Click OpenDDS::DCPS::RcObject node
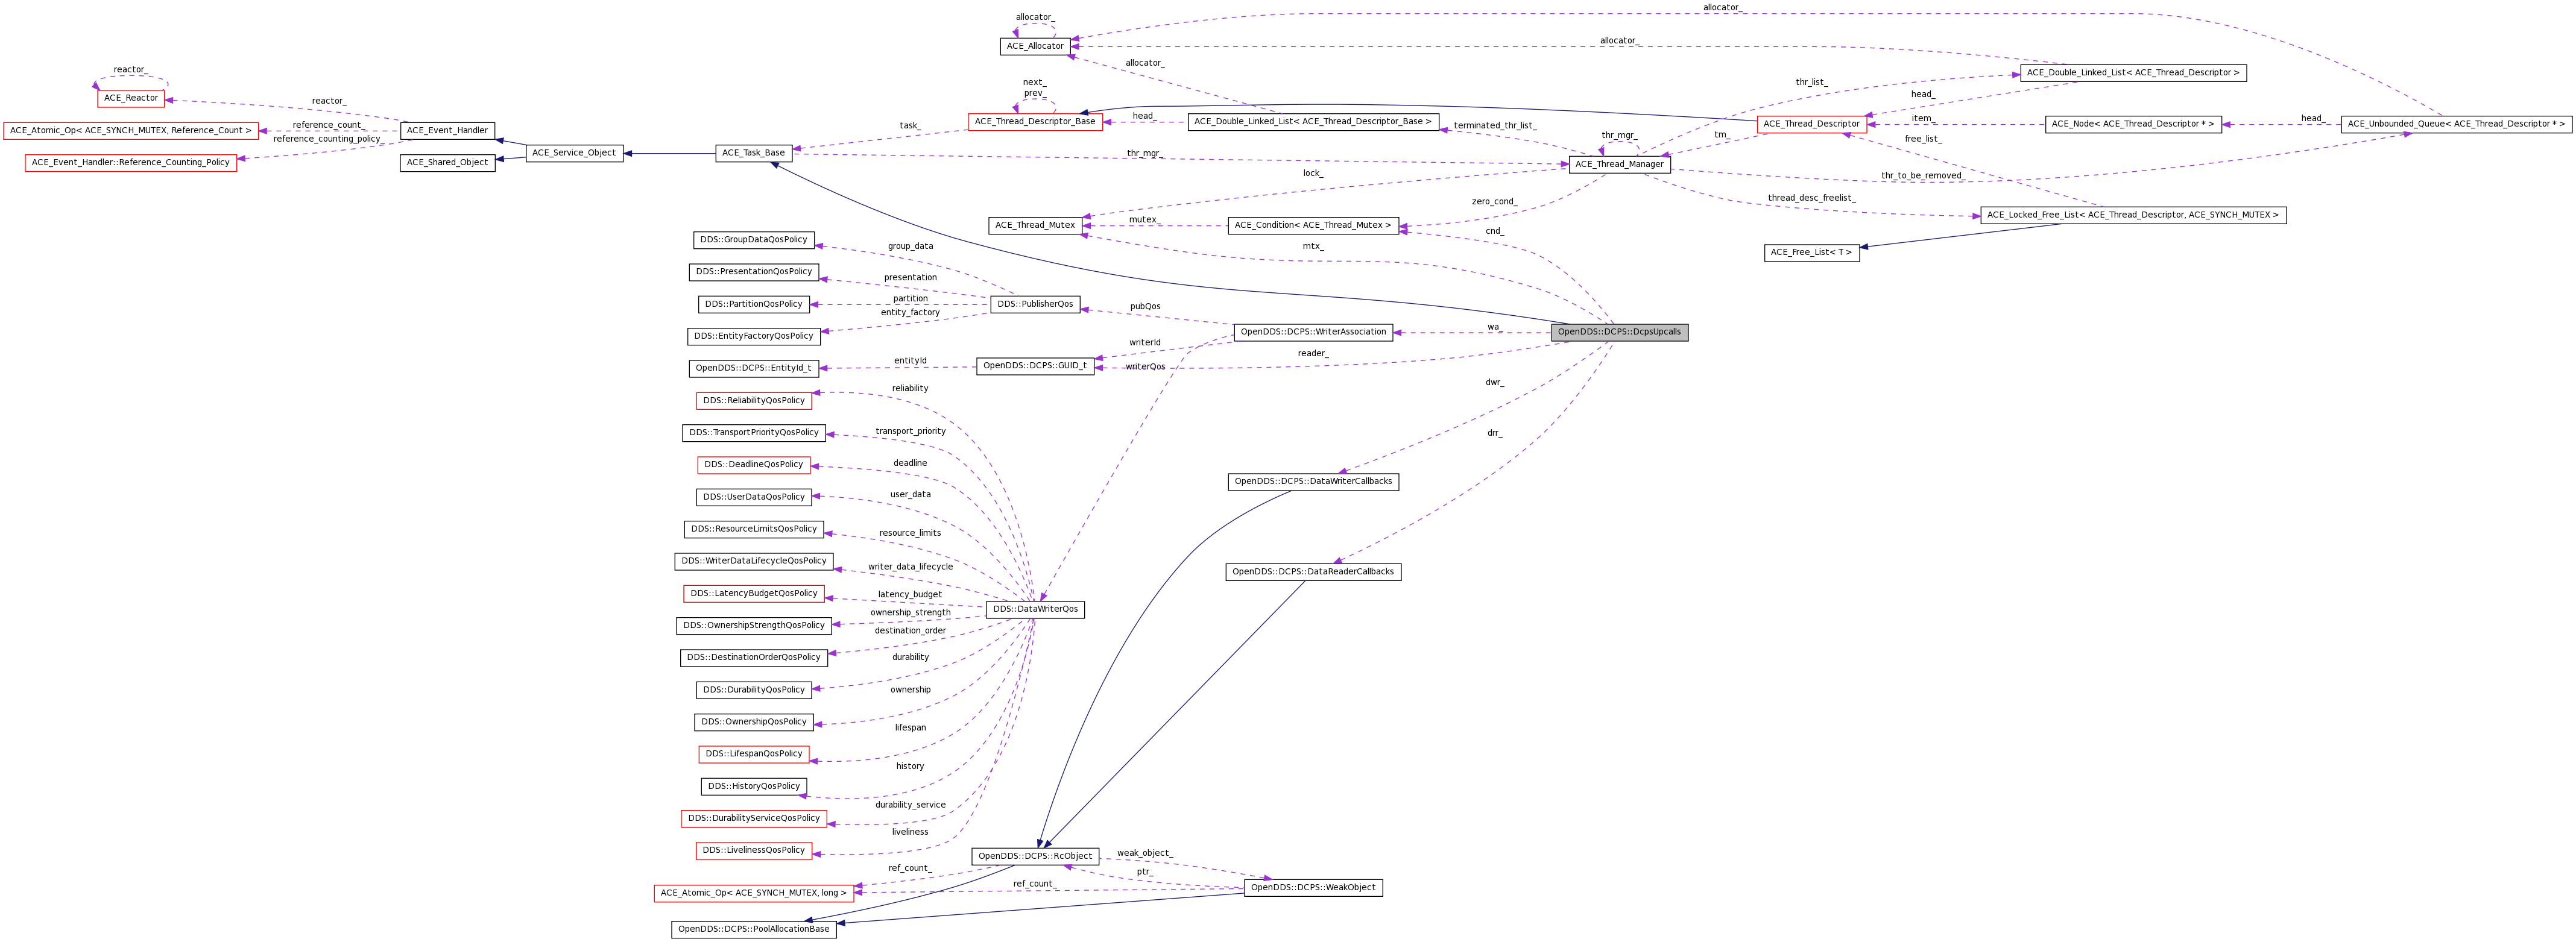Image resolution: width=2576 pixels, height=942 pixels. coord(1035,857)
